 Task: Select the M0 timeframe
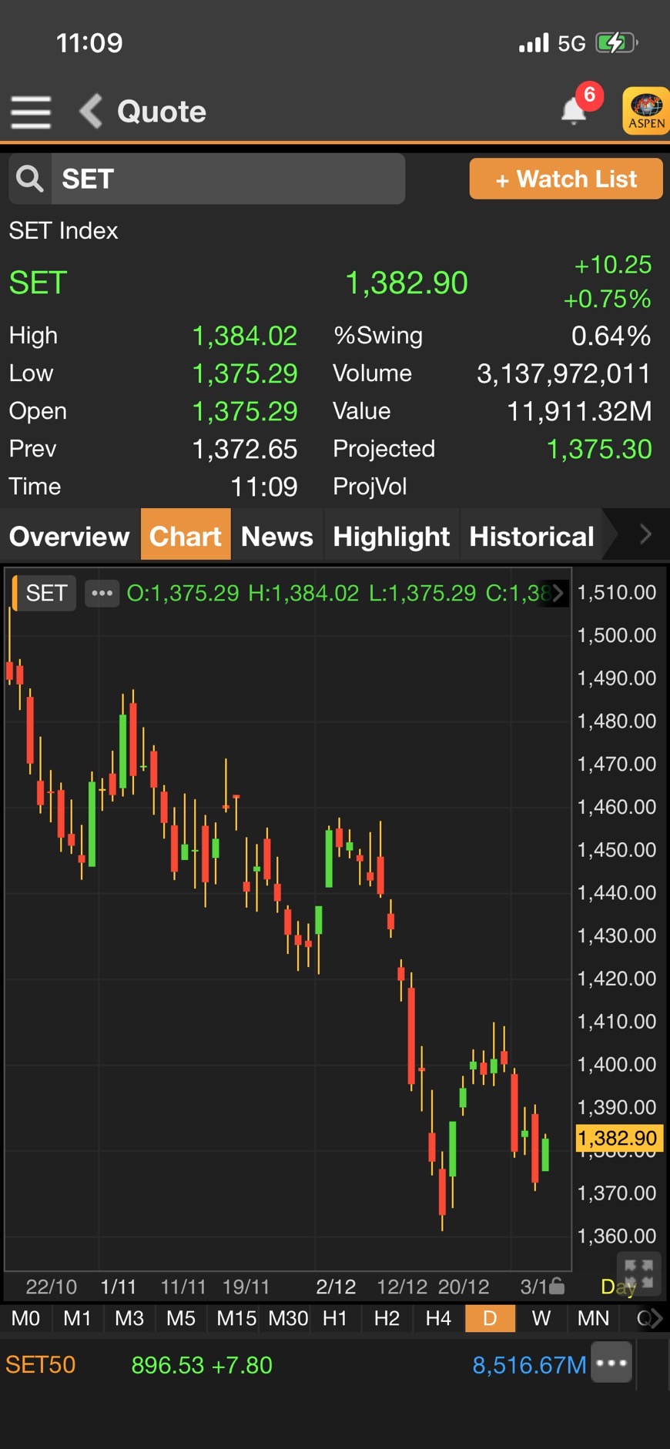[x=25, y=1318]
